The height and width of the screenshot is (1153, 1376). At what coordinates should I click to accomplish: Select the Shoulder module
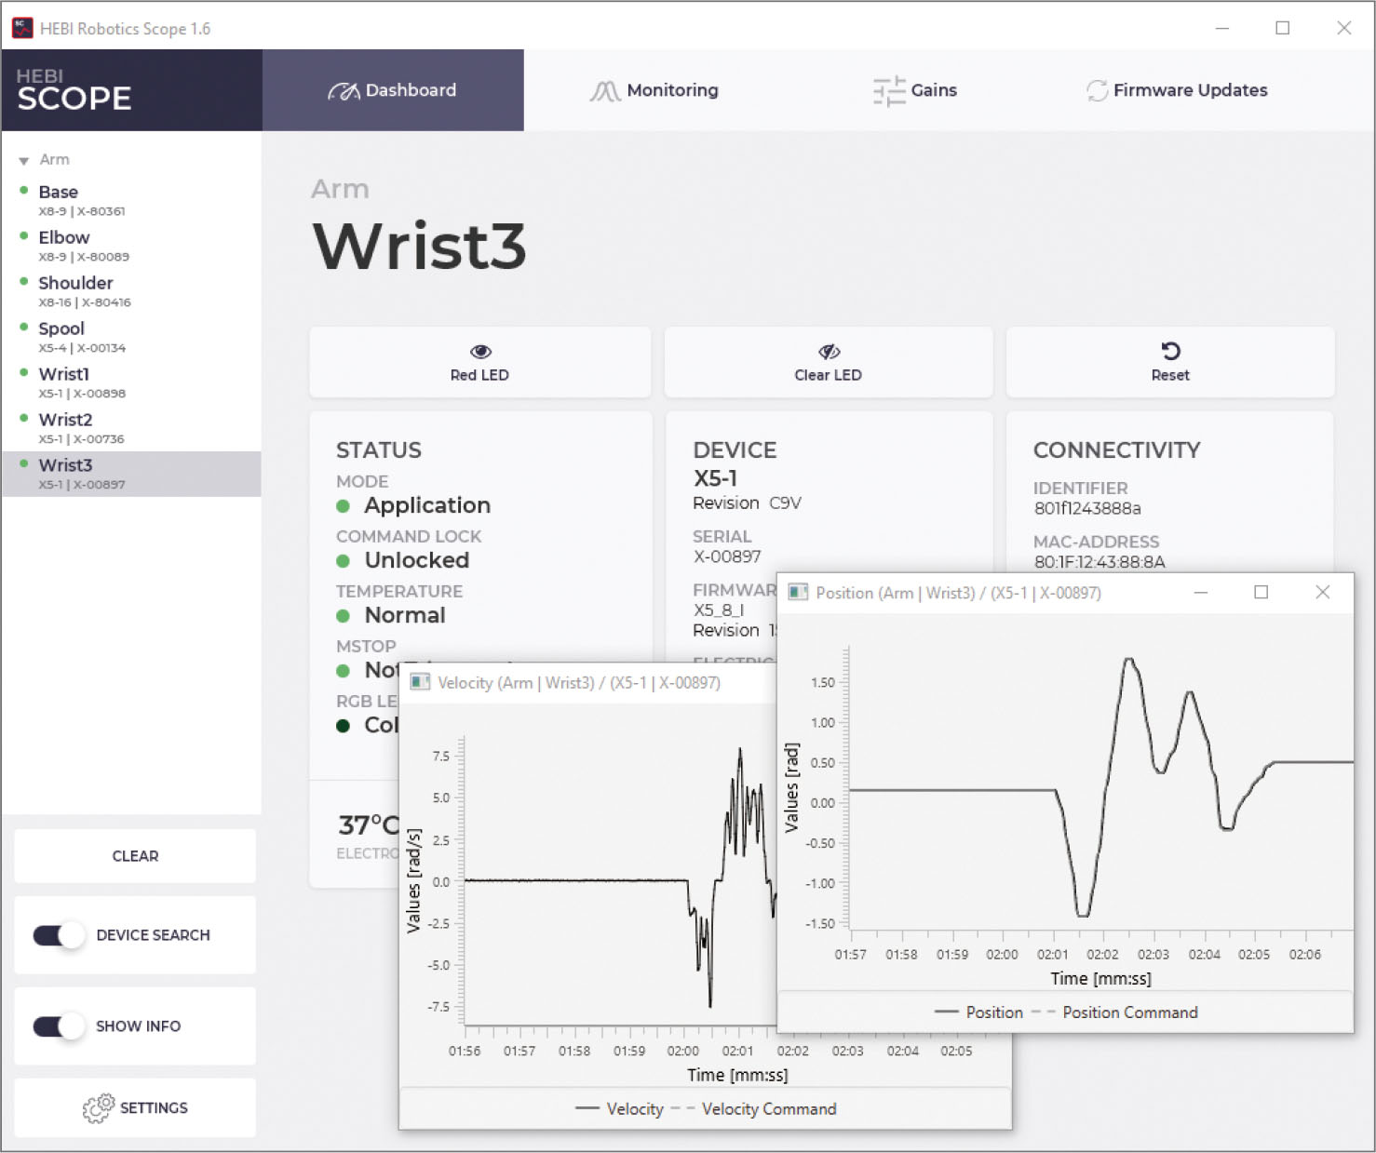pyautogui.click(x=131, y=291)
